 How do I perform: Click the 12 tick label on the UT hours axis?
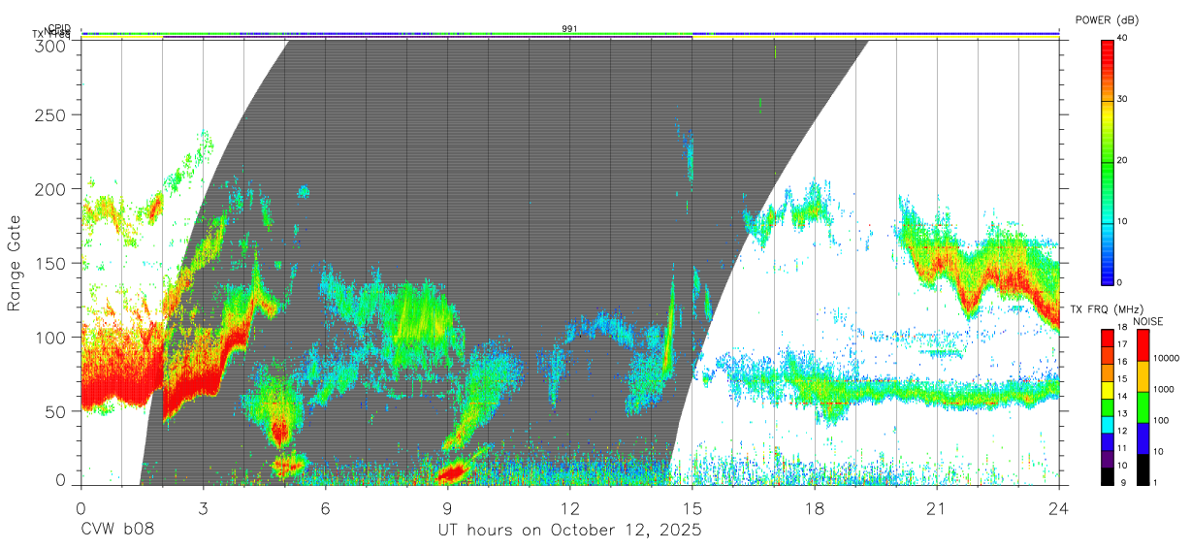click(x=569, y=508)
